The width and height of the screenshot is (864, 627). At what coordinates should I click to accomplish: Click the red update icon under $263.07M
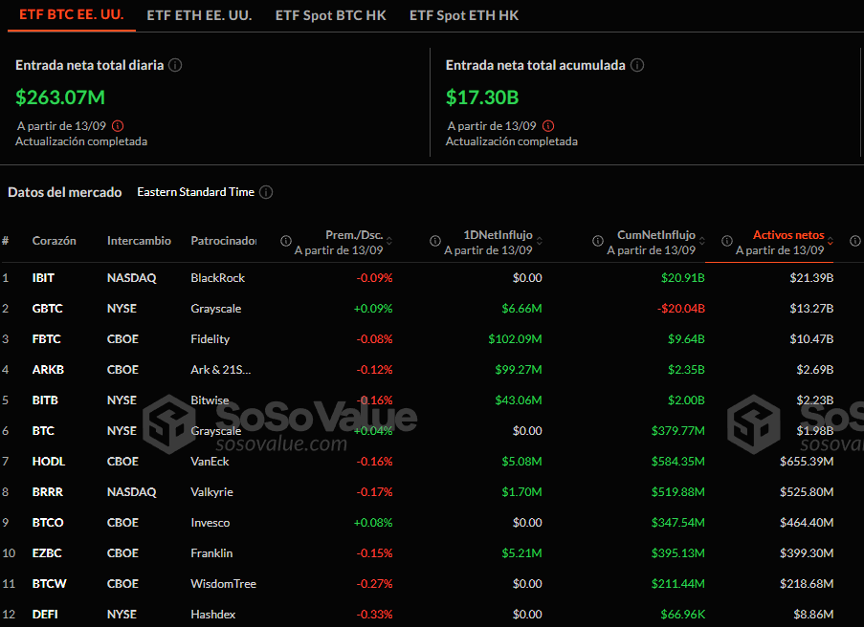pos(117,125)
